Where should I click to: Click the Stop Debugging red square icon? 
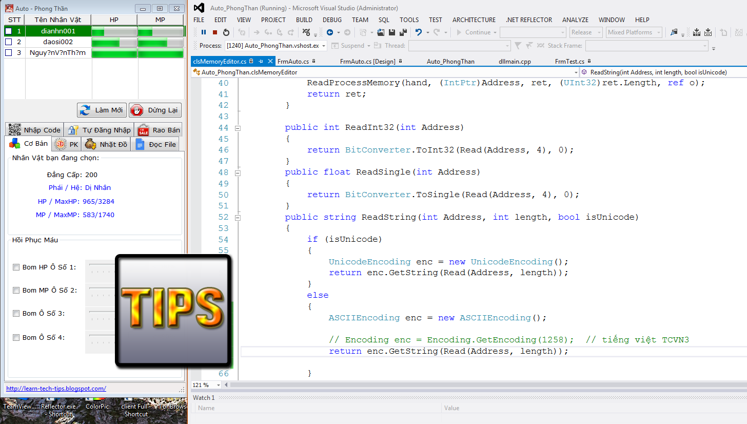click(215, 32)
